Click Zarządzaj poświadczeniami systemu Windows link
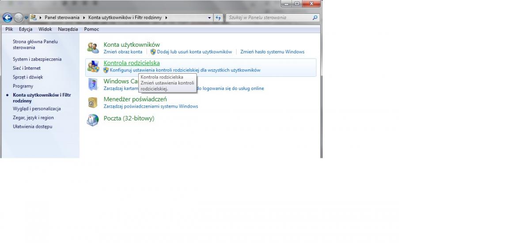530x243 pixels. (151, 106)
